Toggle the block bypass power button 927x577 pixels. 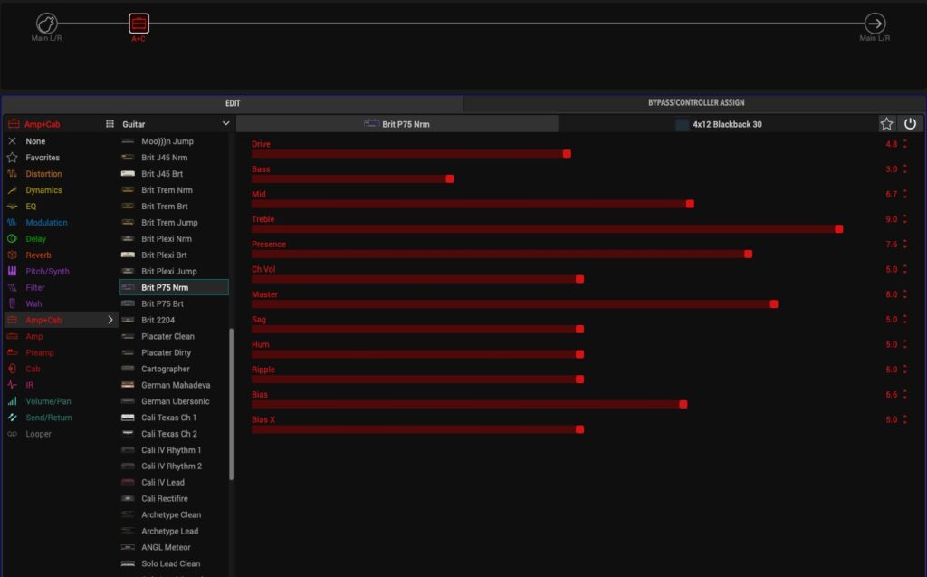(x=910, y=124)
